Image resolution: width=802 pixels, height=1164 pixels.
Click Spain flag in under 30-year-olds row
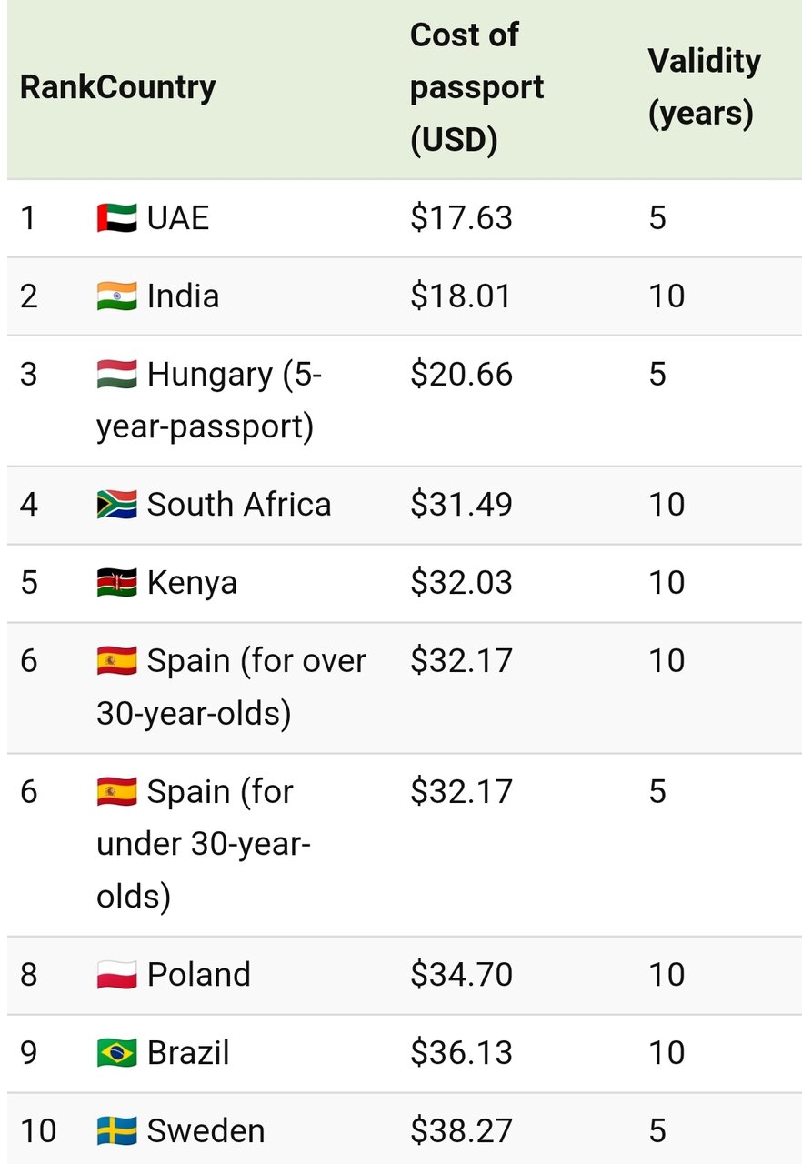[116, 792]
